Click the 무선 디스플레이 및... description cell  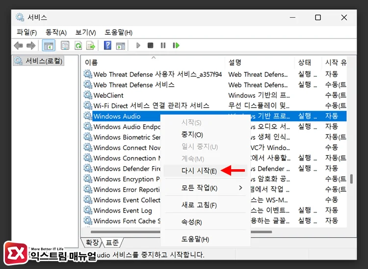(259, 106)
